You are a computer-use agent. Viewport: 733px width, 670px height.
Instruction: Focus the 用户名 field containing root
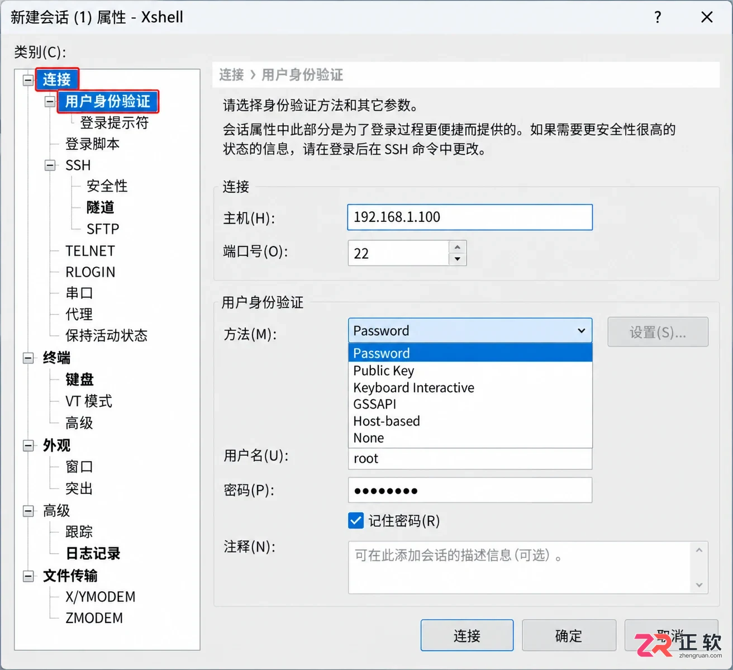(470, 459)
